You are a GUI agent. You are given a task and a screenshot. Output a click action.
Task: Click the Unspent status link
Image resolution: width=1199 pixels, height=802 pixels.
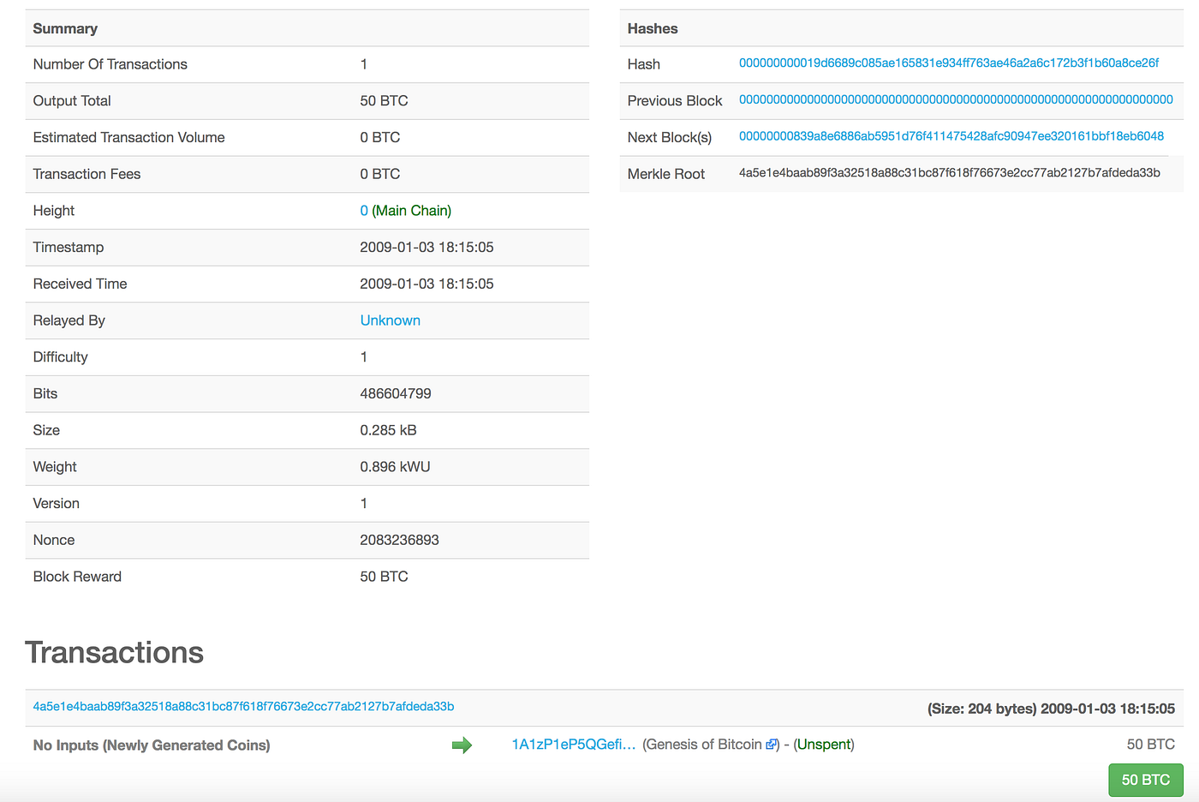coord(825,745)
